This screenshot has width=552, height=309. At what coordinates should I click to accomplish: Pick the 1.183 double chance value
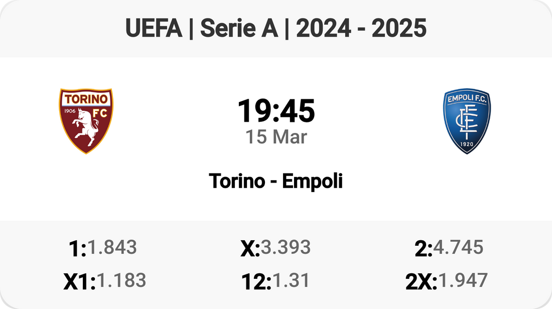[121, 280]
